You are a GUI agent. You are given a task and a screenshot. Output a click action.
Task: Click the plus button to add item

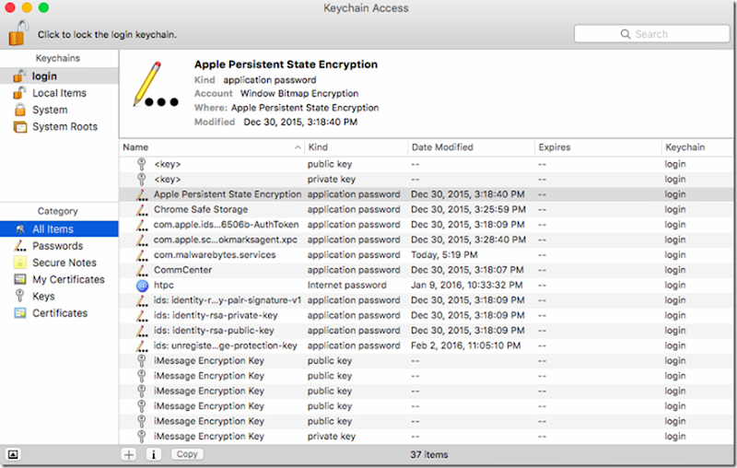[x=129, y=454]
